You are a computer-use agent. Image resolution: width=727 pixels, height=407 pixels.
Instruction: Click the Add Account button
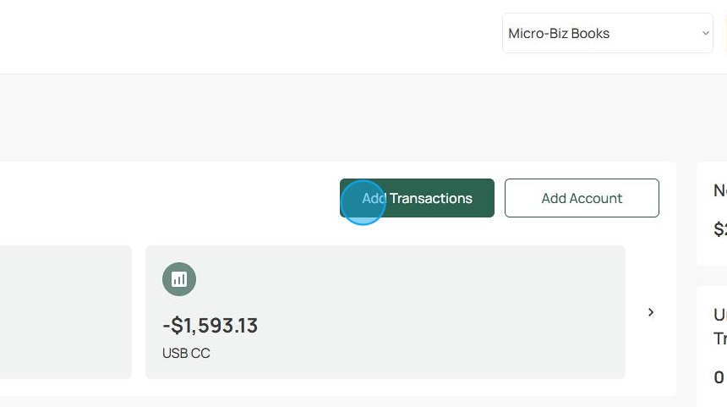click(582, 198)
